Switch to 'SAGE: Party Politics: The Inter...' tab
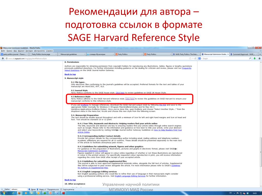Image resolution: width=262 pixels, height=196 pixels. [186, 54]
